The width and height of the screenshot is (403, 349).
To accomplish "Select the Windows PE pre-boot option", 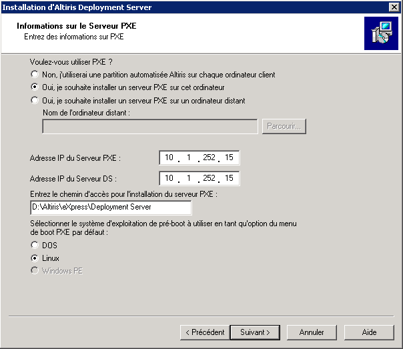I will pos(35,271).
